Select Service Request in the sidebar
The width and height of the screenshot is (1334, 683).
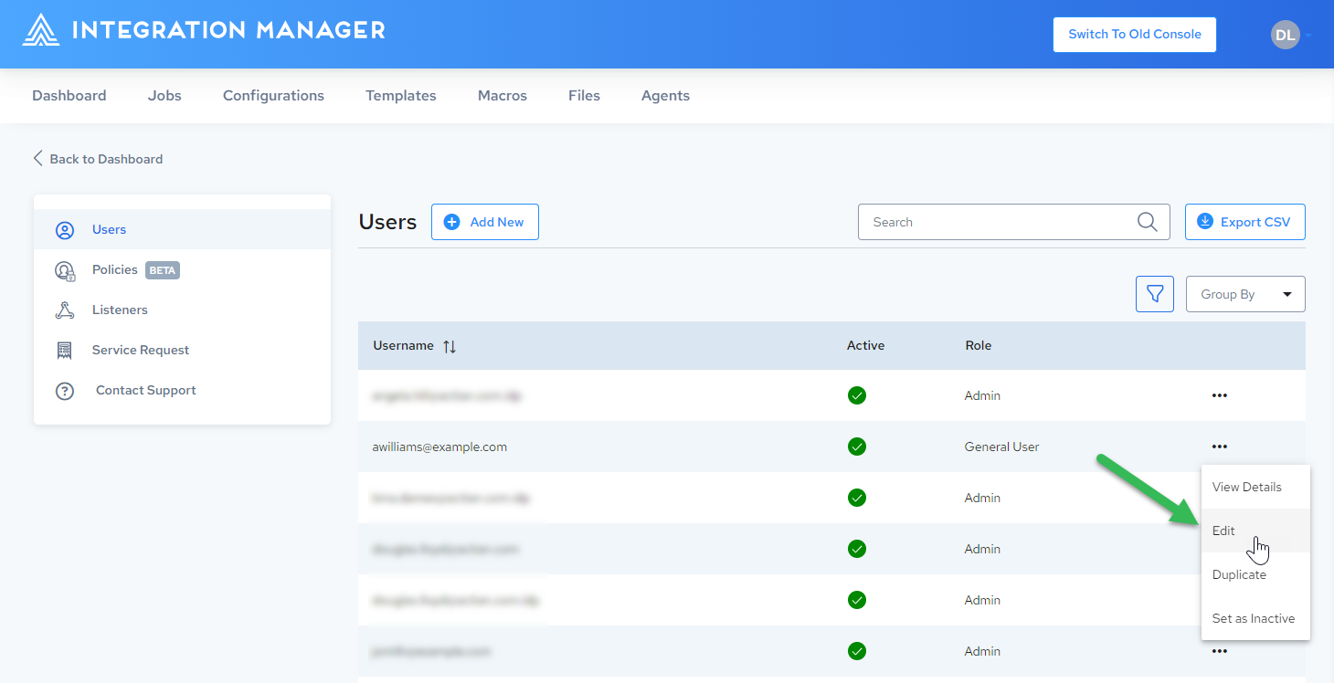click(182, 351)
